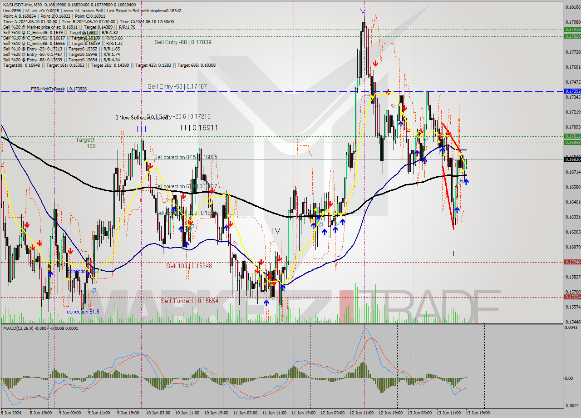Click 'Sell correction 87.5 | 0.16865' label
The width and height of the screenshot is (581, 418).
click(x=186, y=157)
